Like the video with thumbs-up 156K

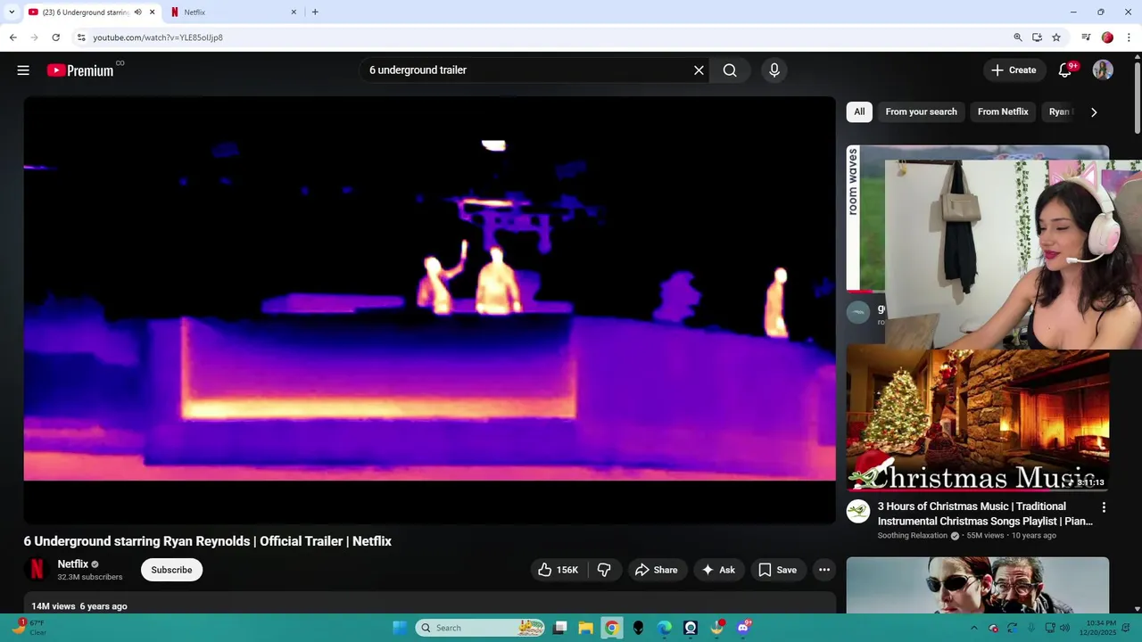click(x=558, y=570)
